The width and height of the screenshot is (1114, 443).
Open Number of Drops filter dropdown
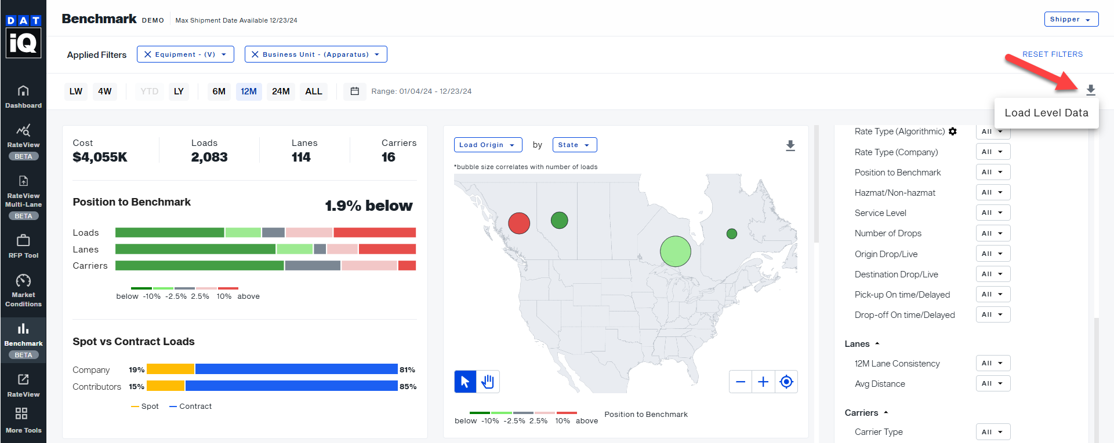coord(993,233)
